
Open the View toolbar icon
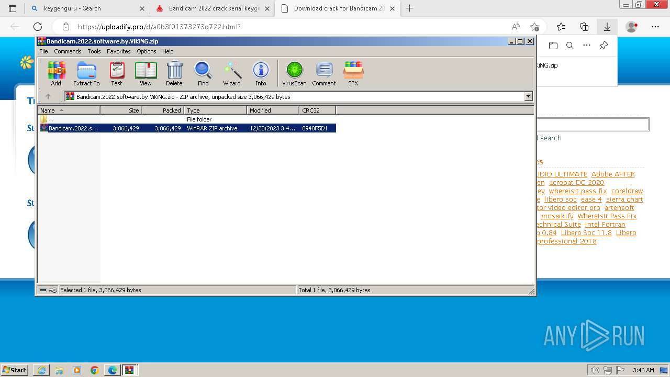pos(146,73)
